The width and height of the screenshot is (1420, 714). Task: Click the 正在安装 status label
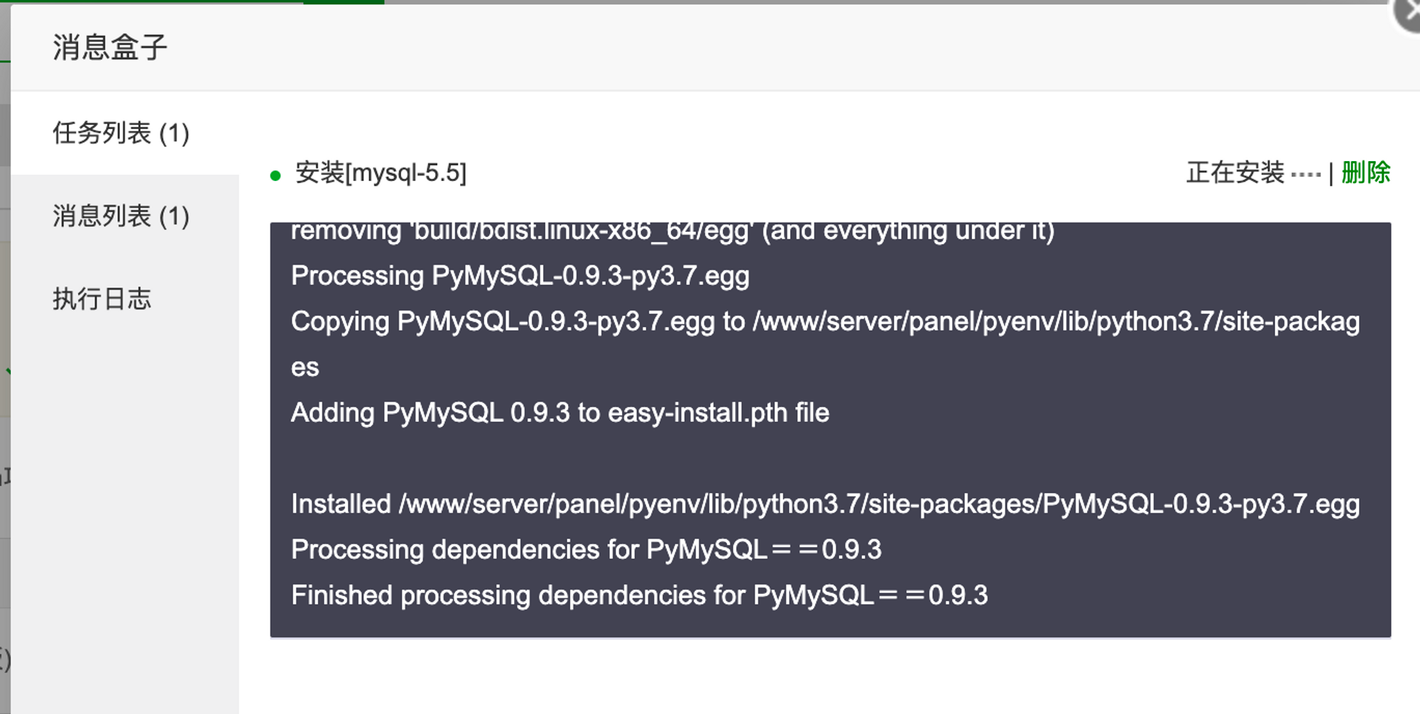tap(1235, 172)
